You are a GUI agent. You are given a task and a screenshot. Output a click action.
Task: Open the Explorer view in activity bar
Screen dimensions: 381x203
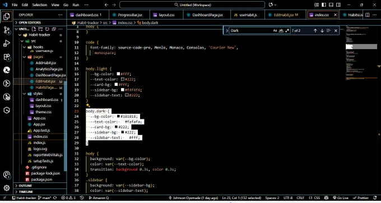7,16
